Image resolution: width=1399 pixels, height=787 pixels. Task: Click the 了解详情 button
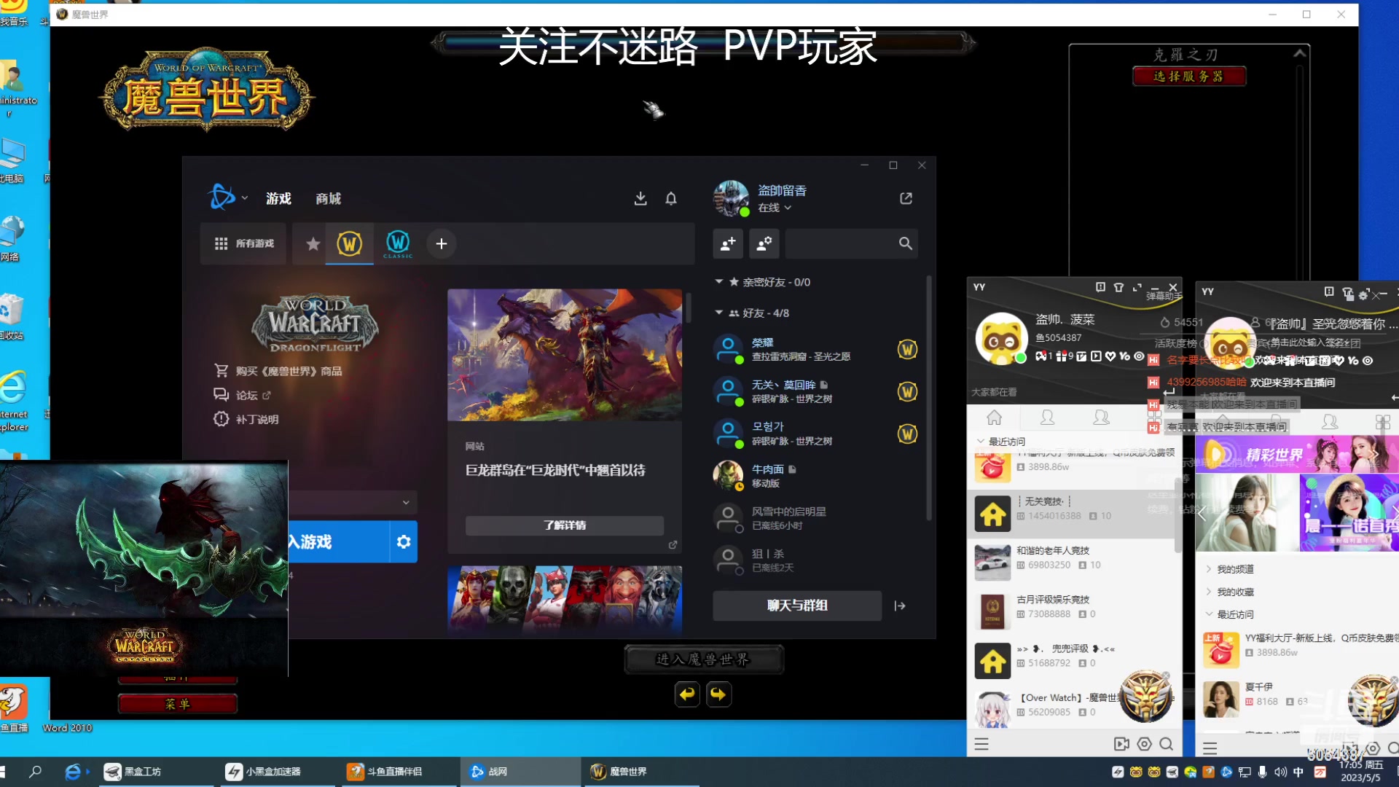click(565, 525)
